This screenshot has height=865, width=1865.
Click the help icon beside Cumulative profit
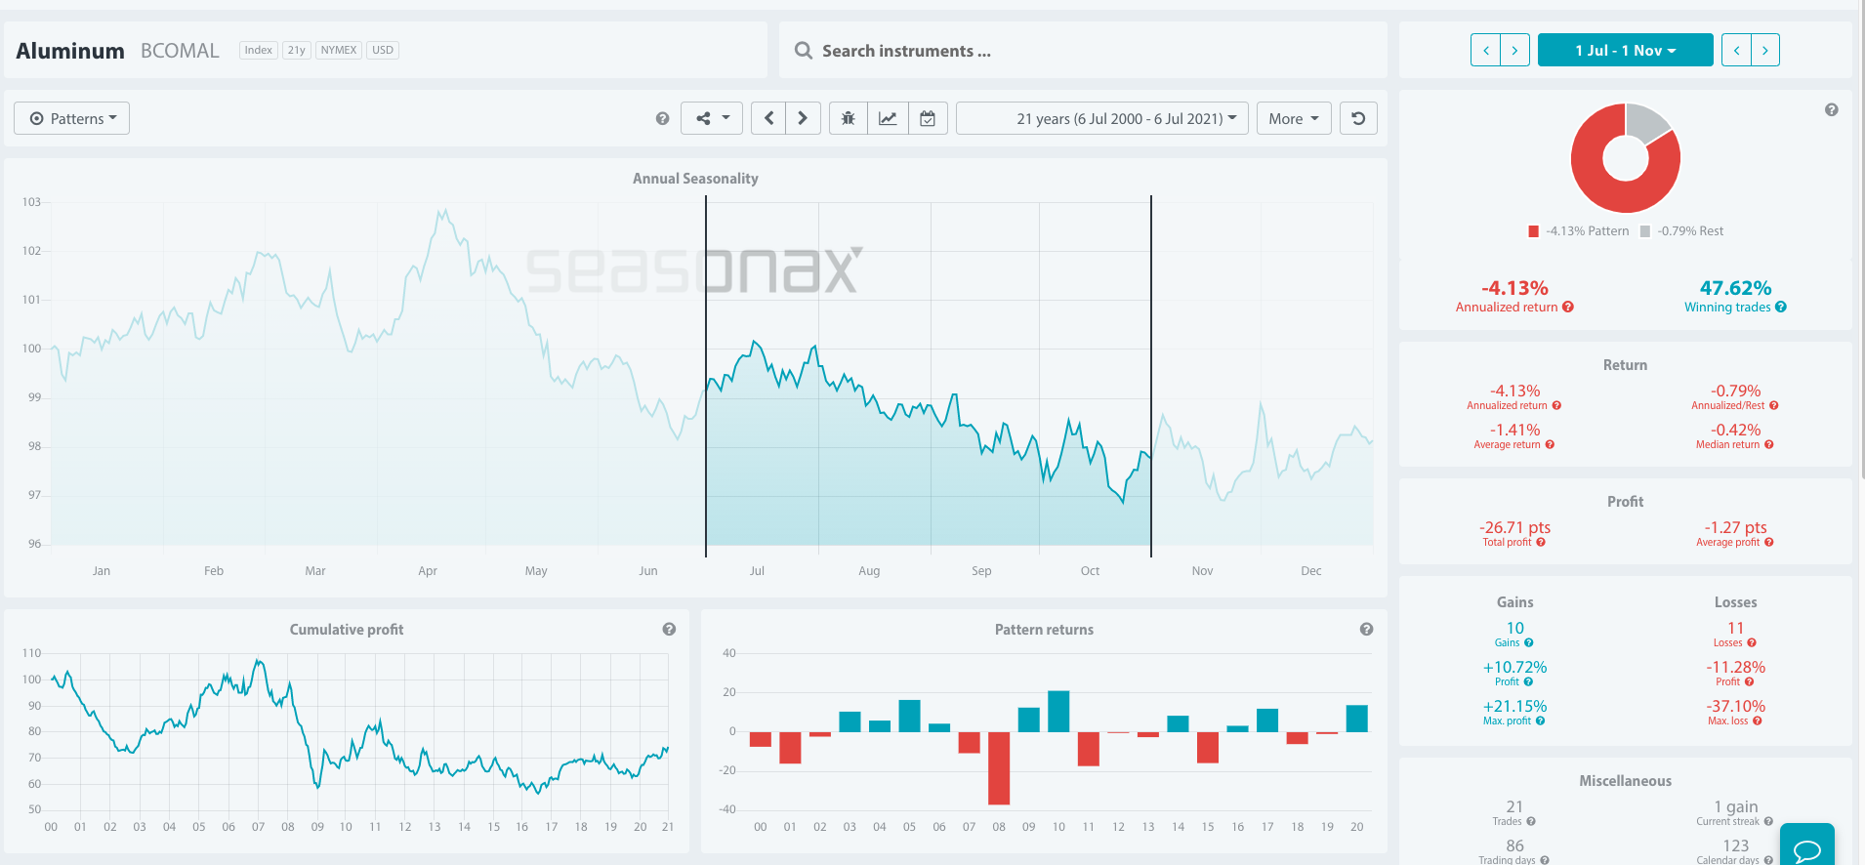pyautogui.click(x=669, y=630)
